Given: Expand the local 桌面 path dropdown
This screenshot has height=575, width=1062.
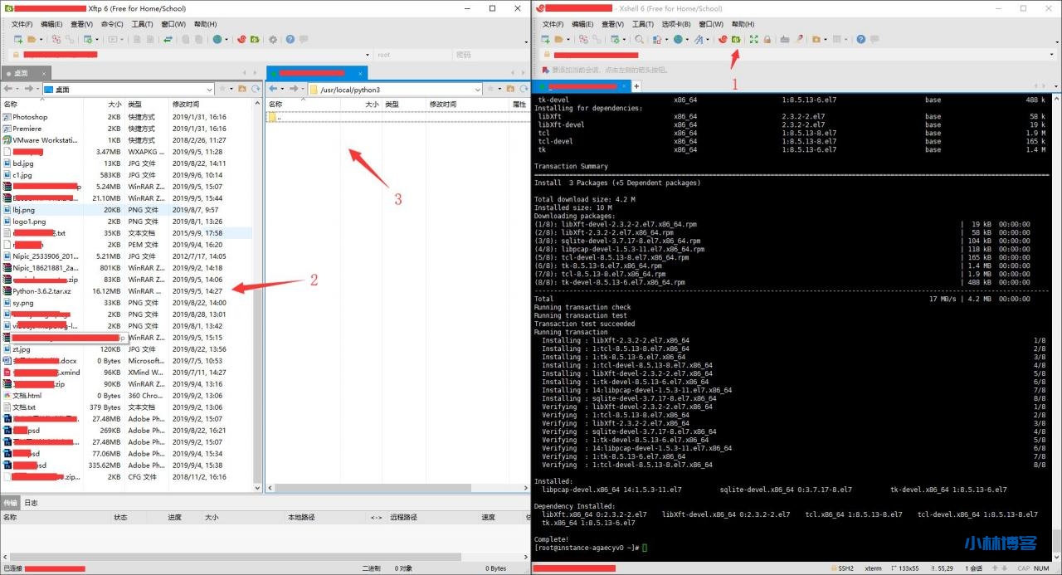Looking at the screenshot, I should click(x=207, y=90).
